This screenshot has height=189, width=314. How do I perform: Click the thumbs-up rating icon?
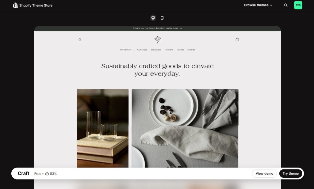(x=47, y=174)
